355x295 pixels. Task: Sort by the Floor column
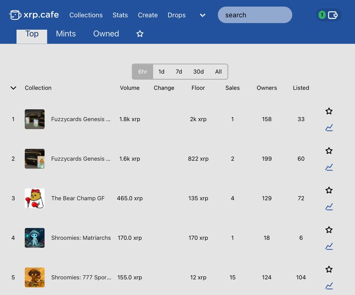pyautogui.click(x=198, y=88)
